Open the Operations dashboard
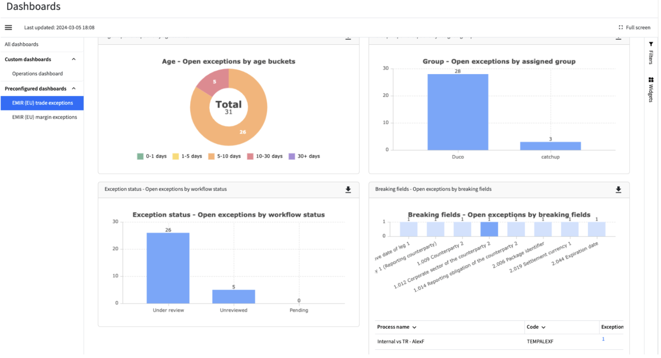The height and width of the screenshot is (358, 661). coord(38,74)
